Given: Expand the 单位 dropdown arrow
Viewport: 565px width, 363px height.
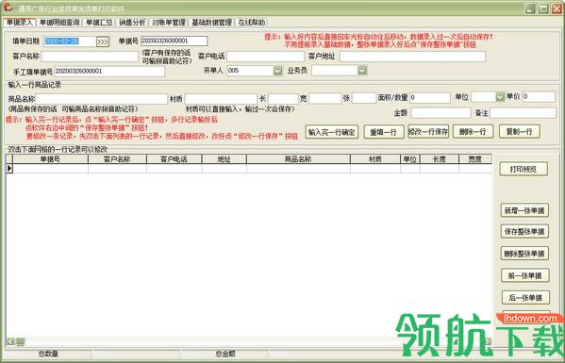Looking at the screenshot, I should pos(500,96).
